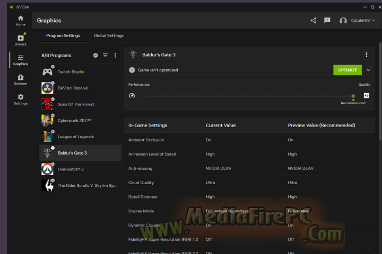
Task: Click the Cloud Quality setting row
Action: pos(249,183)
